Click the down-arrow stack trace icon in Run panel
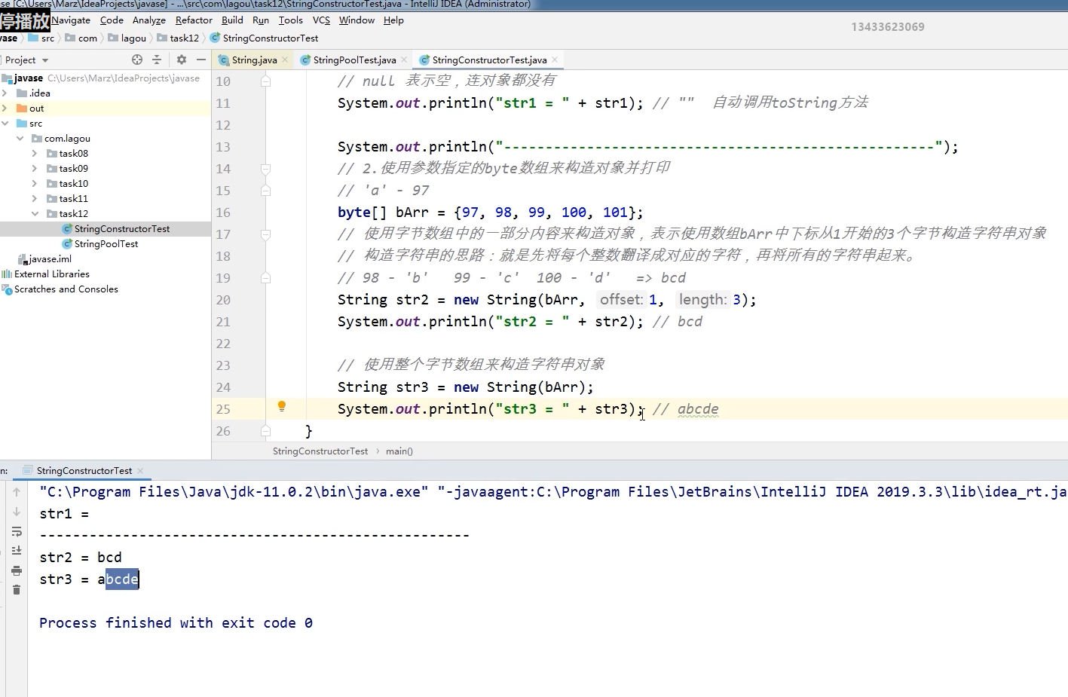Screen dimensions: 1068x697 pos(17,512)
